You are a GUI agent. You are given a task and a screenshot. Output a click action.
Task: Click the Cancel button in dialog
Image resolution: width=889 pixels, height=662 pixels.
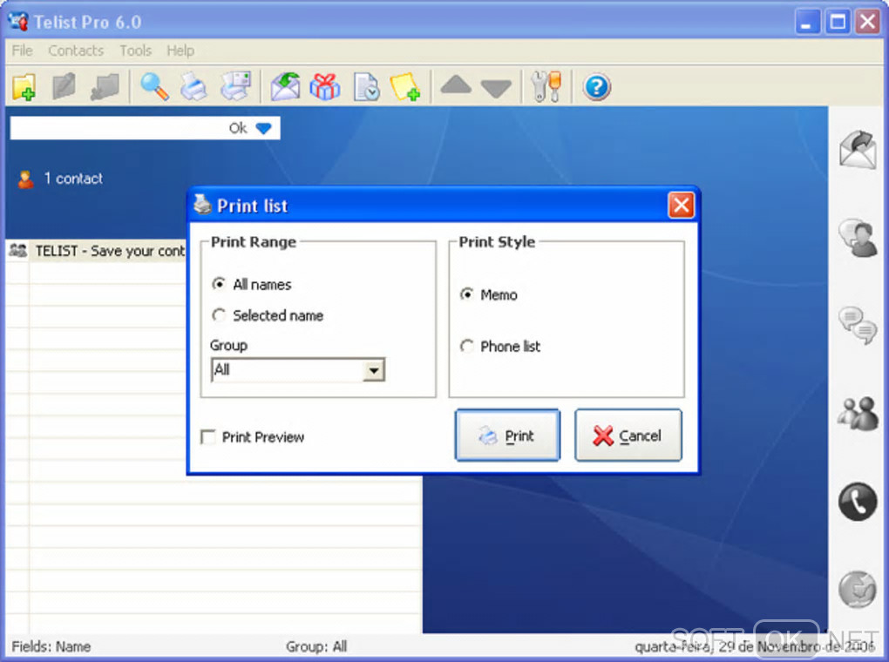pos(628,436)
